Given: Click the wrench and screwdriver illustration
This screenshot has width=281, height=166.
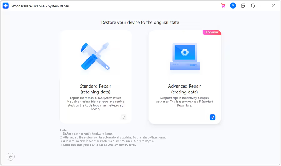Looking at the screenshot, I should [x=95, y=56].
